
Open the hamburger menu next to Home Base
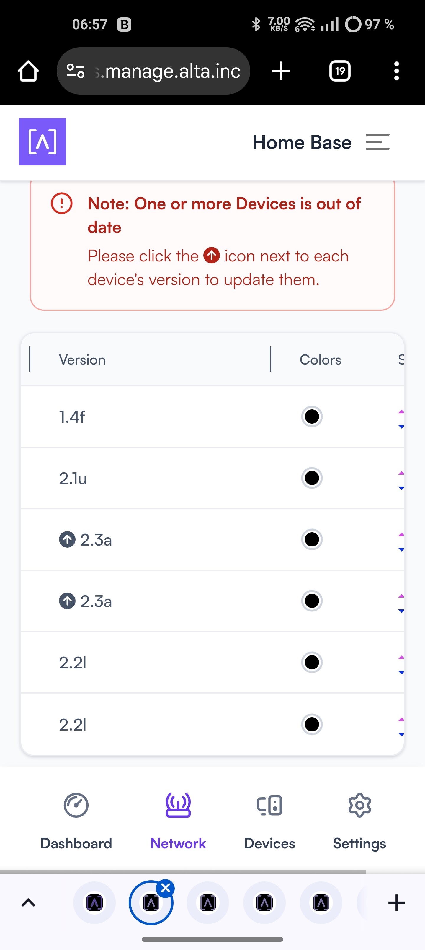point(377,142)
